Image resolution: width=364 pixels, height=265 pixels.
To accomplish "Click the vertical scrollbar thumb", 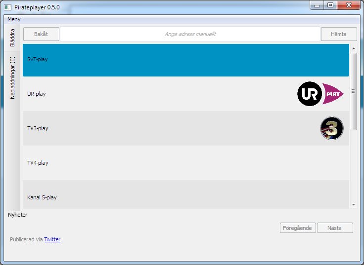I will point(354,91).
